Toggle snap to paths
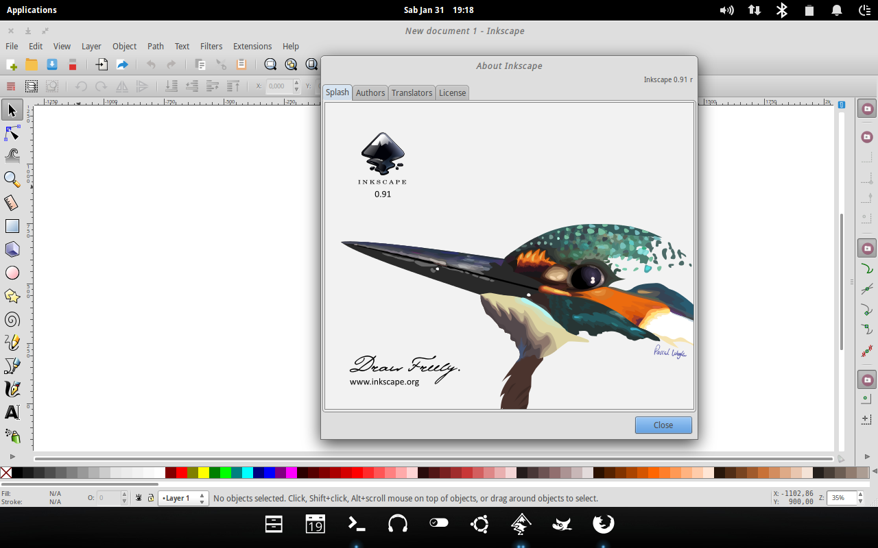Screen dimensions: 878x548 click(x=868, y=269)
